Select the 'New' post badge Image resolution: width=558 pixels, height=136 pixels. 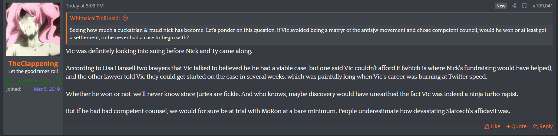(x=501, y=6)
